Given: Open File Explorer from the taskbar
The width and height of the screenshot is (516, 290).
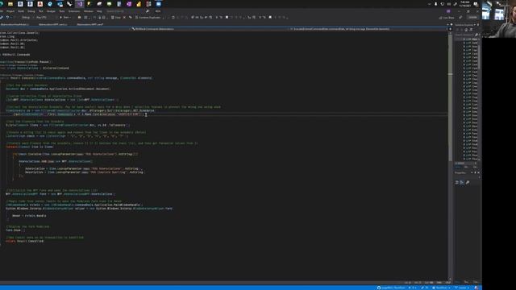Looking at the screenshot, I should click(10, 4).
